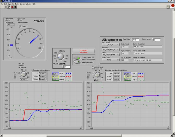Screen dimensions: 175x137
Task: Click the green Output plot legend icon in right panel
Action: [x=140, y=79]
